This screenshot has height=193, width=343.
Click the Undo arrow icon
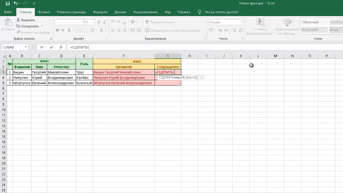16,3
